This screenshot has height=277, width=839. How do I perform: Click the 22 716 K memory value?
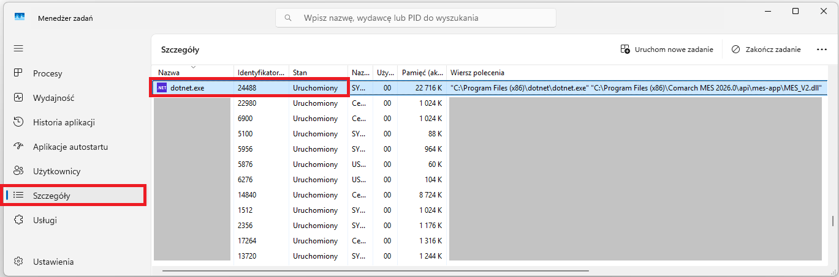point(428,88)
